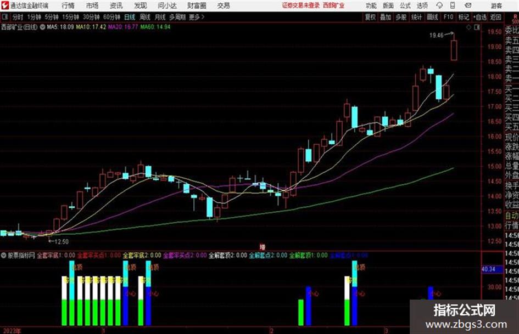
Task: Switch to the 1分钟 period tab
Action: click(34, 17)
